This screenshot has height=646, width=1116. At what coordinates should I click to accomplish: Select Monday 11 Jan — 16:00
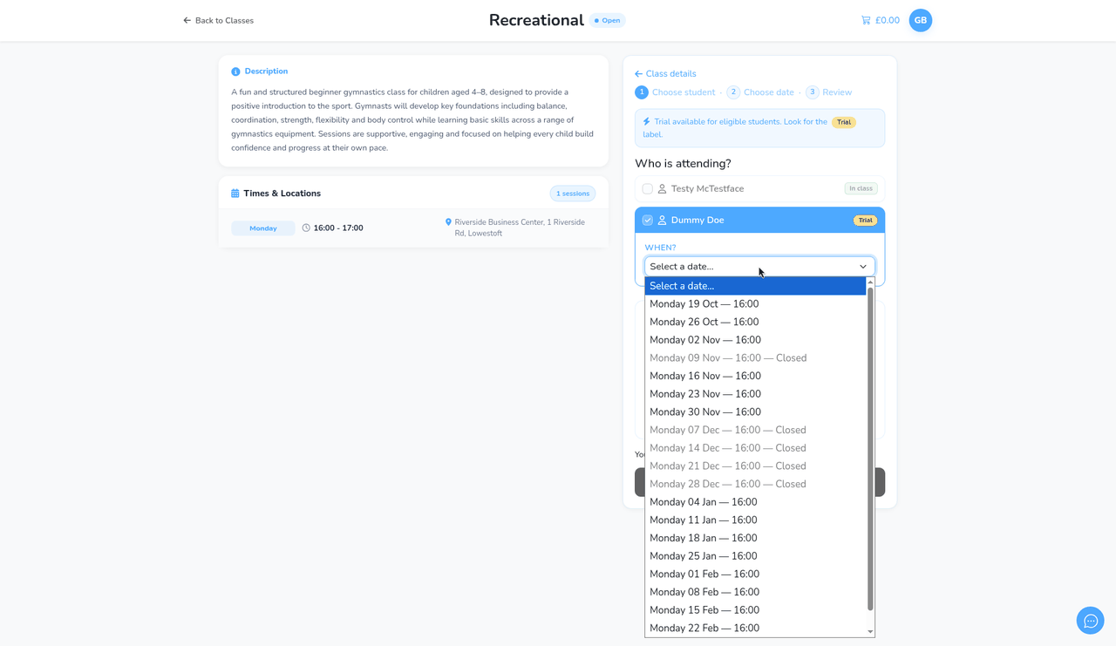pos(755,520)
